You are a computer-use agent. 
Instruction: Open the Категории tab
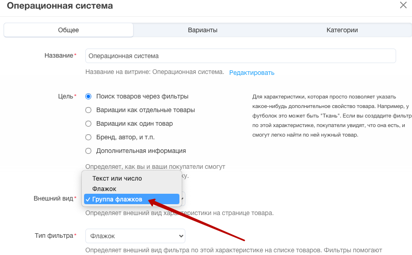342,30
